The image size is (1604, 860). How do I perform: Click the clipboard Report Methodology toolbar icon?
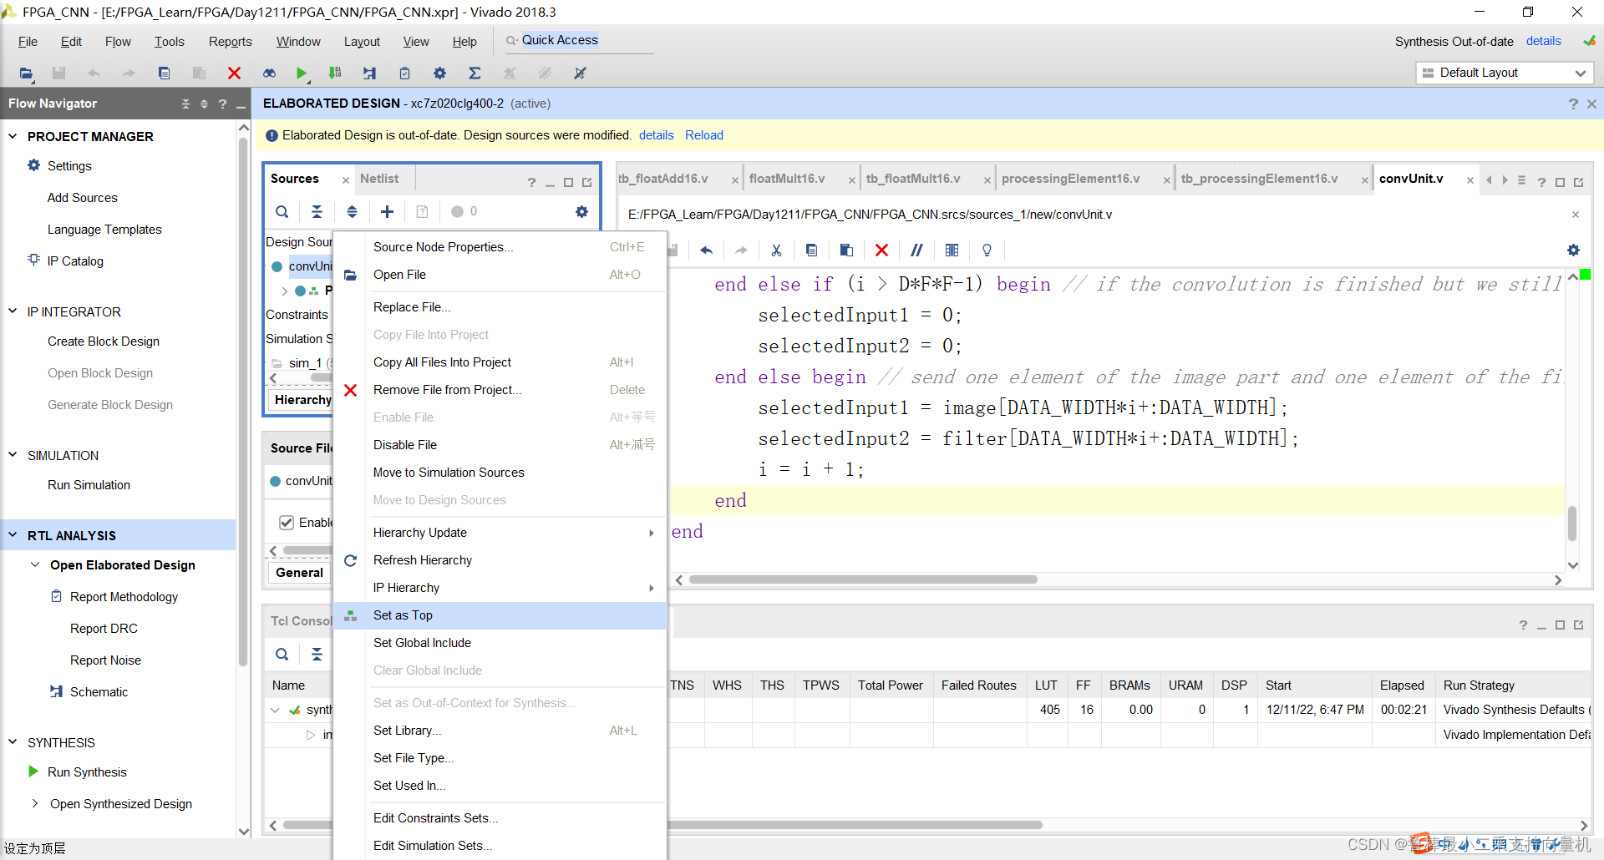[x=404, y=73]
